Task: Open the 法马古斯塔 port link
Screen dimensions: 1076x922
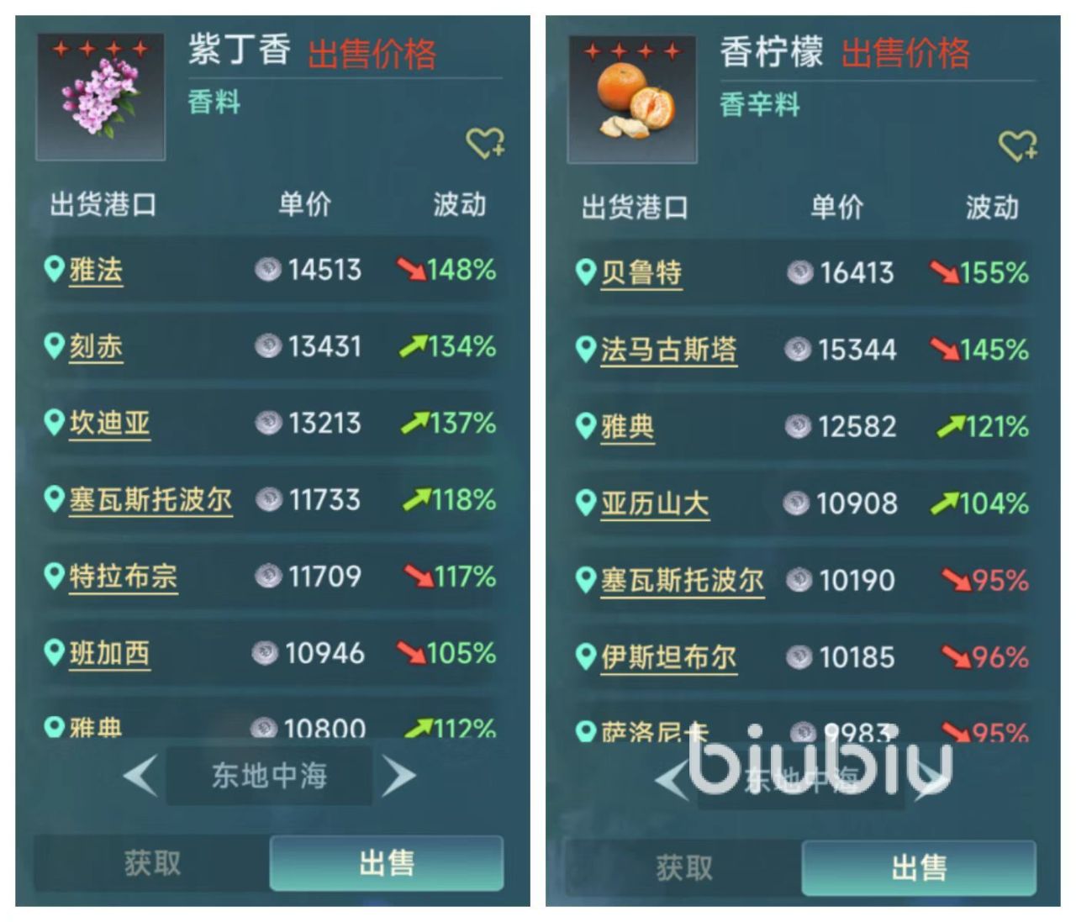Action: (668, 350)
